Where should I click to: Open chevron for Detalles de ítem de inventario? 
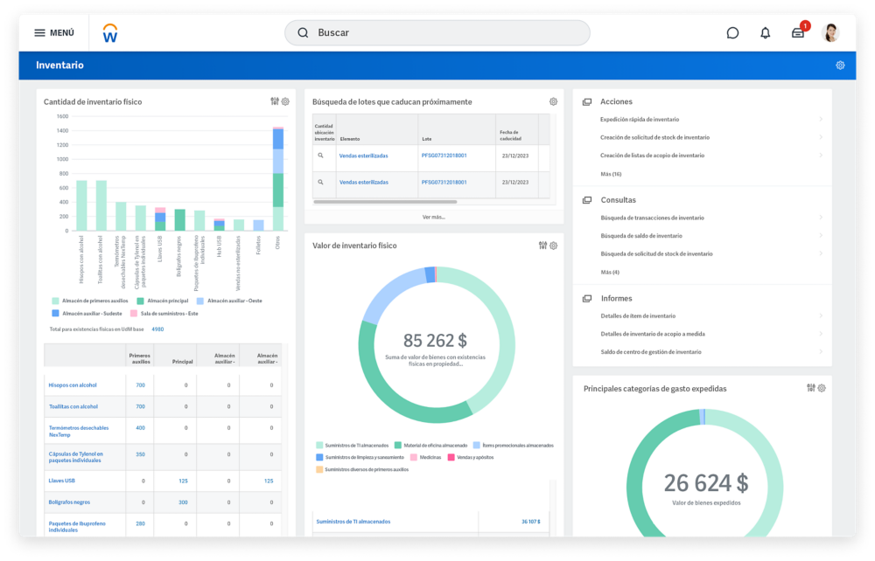point(821,315)
